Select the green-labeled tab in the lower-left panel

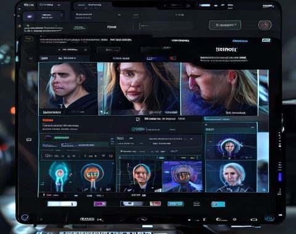click(x=61, y=137)
